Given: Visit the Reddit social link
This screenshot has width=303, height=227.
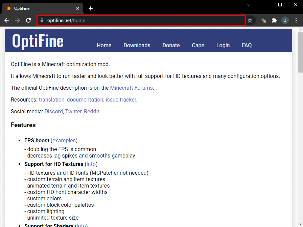Looking at the screenshot, I should point(92,111).
